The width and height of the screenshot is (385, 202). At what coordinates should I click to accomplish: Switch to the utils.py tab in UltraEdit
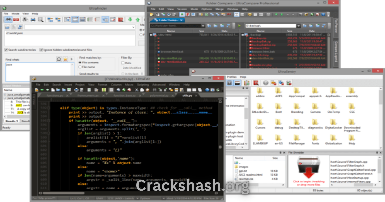coord(187,96)
